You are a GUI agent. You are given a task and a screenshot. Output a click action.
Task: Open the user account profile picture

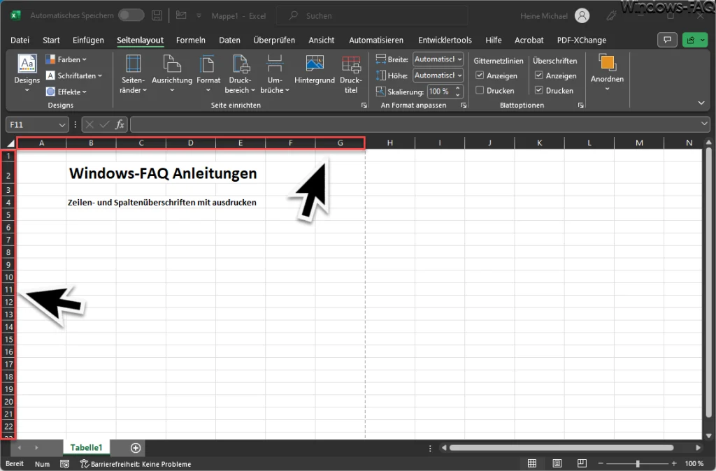pyautogui.click(x=582, y=15)
